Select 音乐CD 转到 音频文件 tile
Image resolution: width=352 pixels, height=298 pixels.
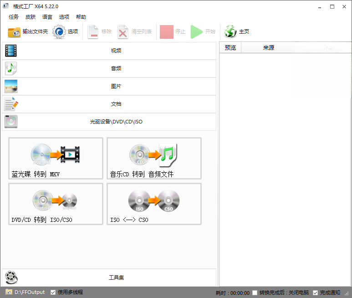tap(154, 158)
